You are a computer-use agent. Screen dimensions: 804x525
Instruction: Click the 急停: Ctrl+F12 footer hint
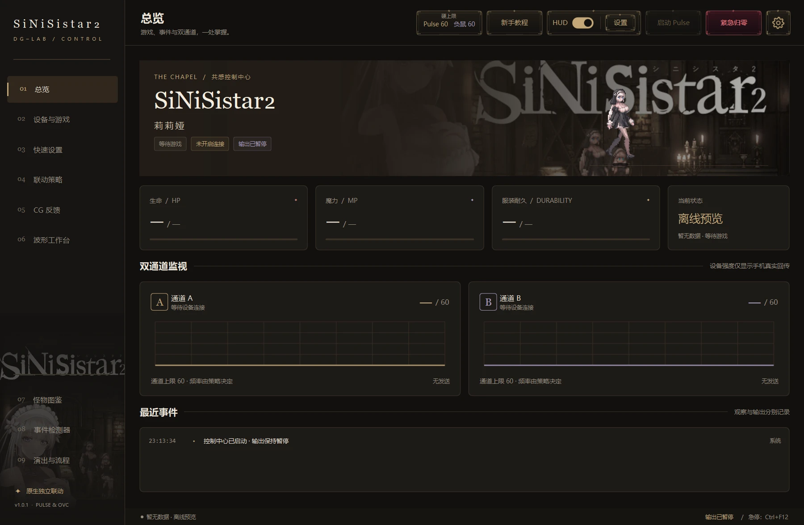click(768, 517)
